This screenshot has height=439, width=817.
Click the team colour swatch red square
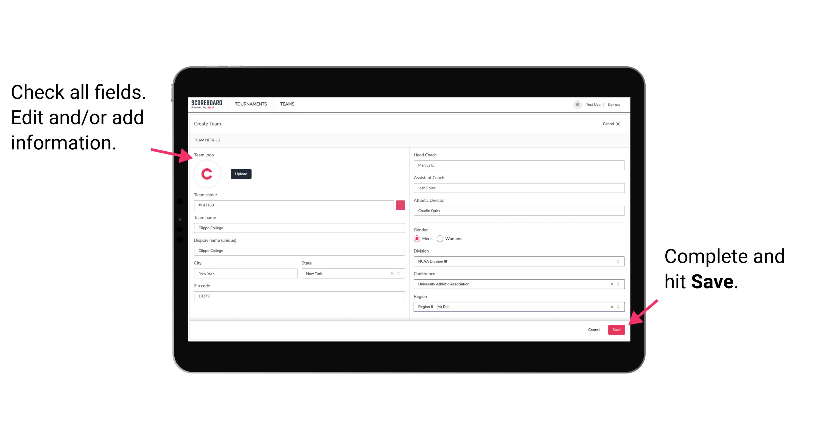point(400,205)
